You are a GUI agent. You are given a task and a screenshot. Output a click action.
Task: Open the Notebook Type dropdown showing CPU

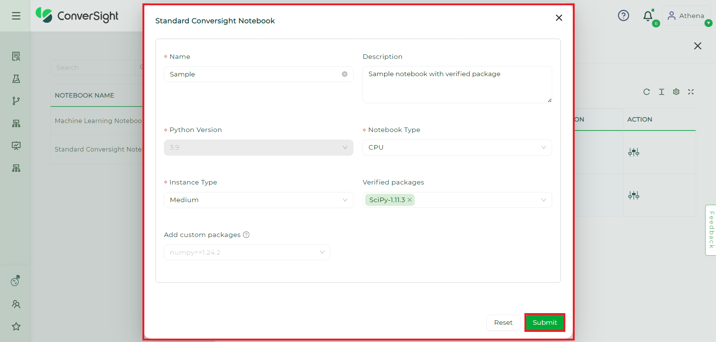457,147
